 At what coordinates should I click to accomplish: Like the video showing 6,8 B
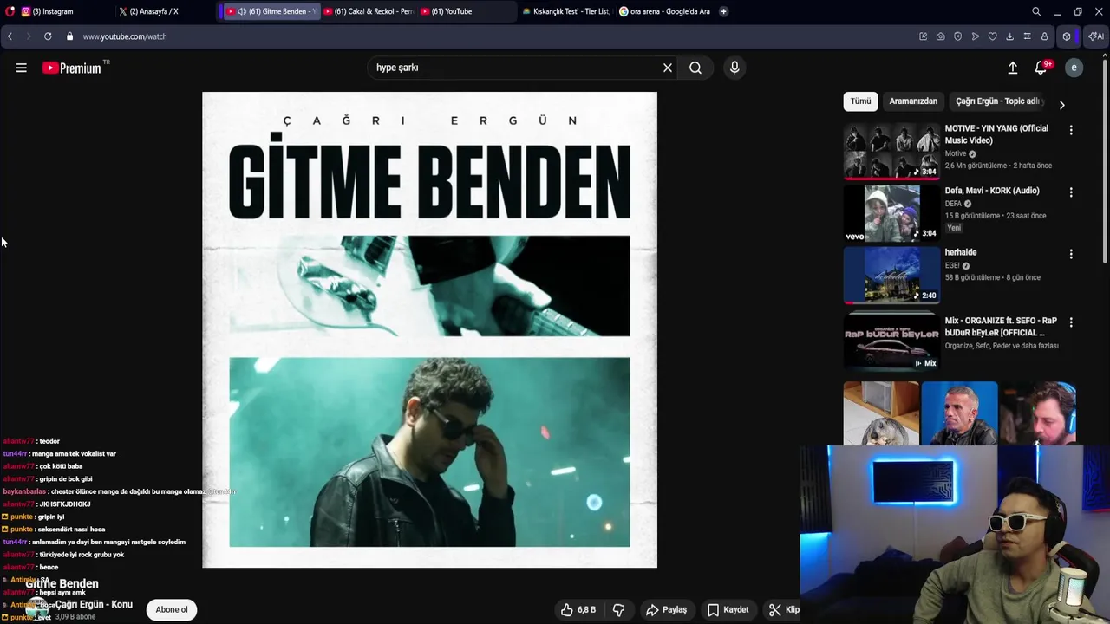click(578, 610)
